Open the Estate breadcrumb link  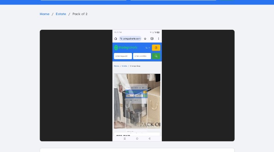pos(61,14)
